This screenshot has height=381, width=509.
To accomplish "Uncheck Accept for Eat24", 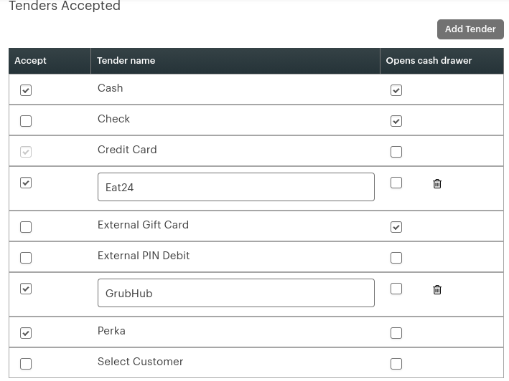I will [26, 183].
